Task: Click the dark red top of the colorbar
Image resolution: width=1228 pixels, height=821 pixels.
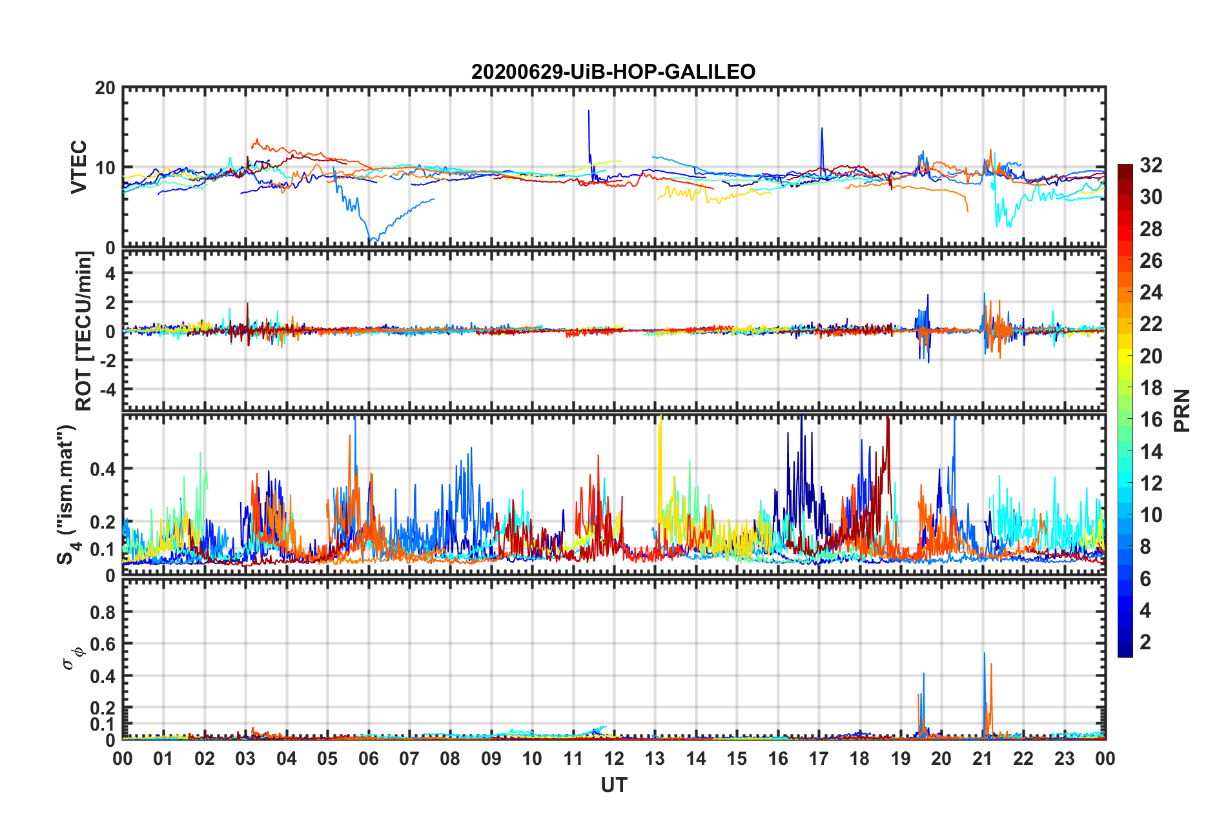Action: coord(1125,169)
